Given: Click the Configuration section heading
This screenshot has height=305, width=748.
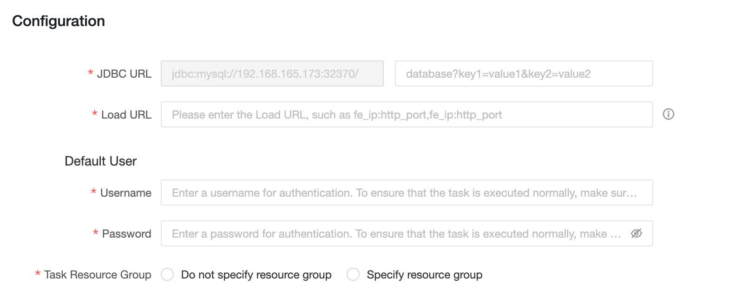Looking at the screenshot, I should pyautogui.click(x=59, y=21).
